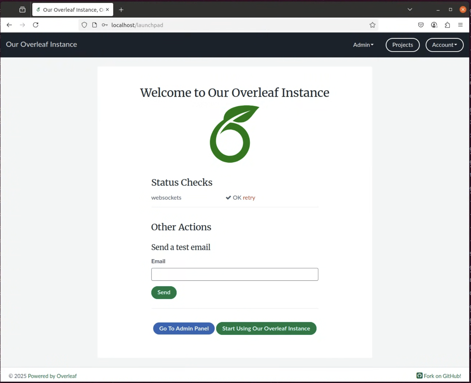Image resolution: width=471 pixels, height=383 pixels.
Task: Click the Overleaf leaf logo image
Action: (x=234, y=134)
